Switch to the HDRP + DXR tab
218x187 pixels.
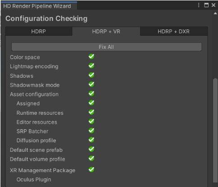point(174,32)
